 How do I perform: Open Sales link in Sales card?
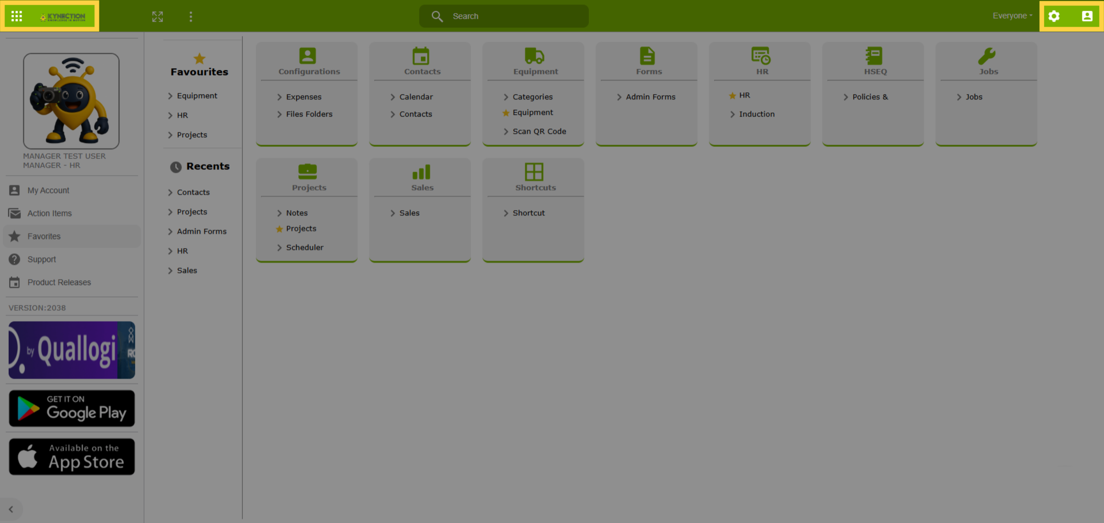[409, 213]
